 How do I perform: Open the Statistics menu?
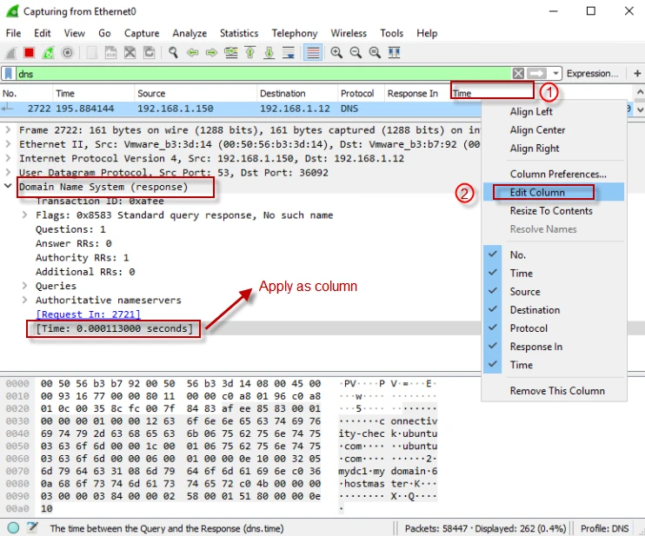(x=238, y=33)
